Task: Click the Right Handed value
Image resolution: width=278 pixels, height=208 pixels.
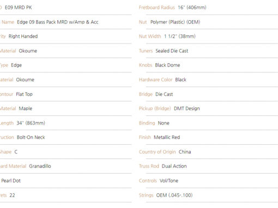Action: pyautogui.click(x=23, y=36)
